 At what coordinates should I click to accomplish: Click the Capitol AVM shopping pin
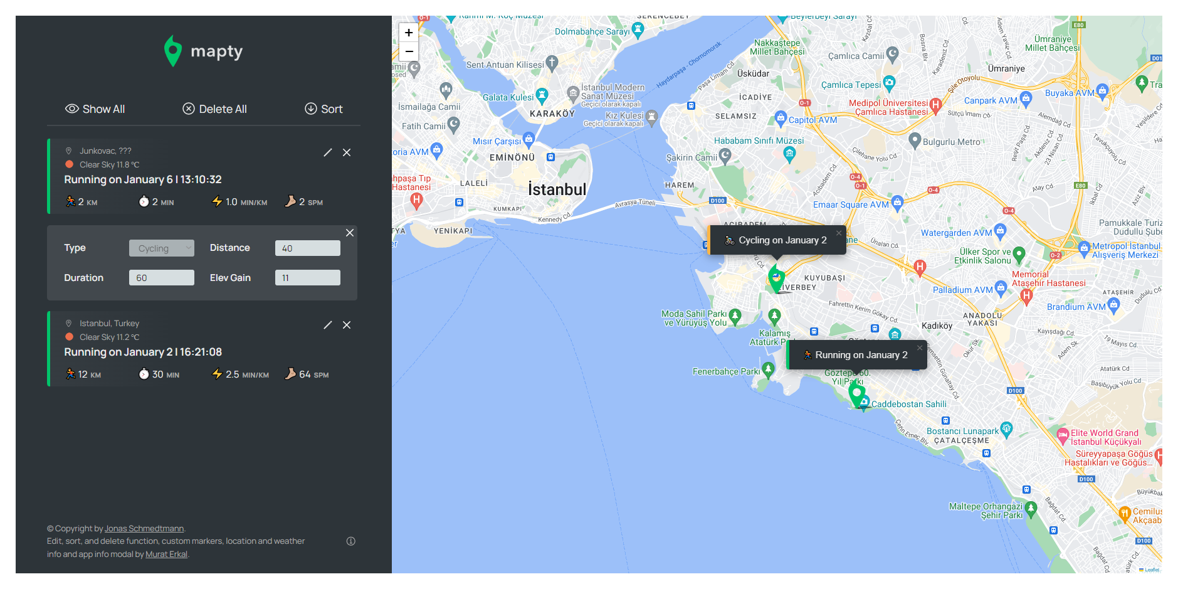point(781,118)
